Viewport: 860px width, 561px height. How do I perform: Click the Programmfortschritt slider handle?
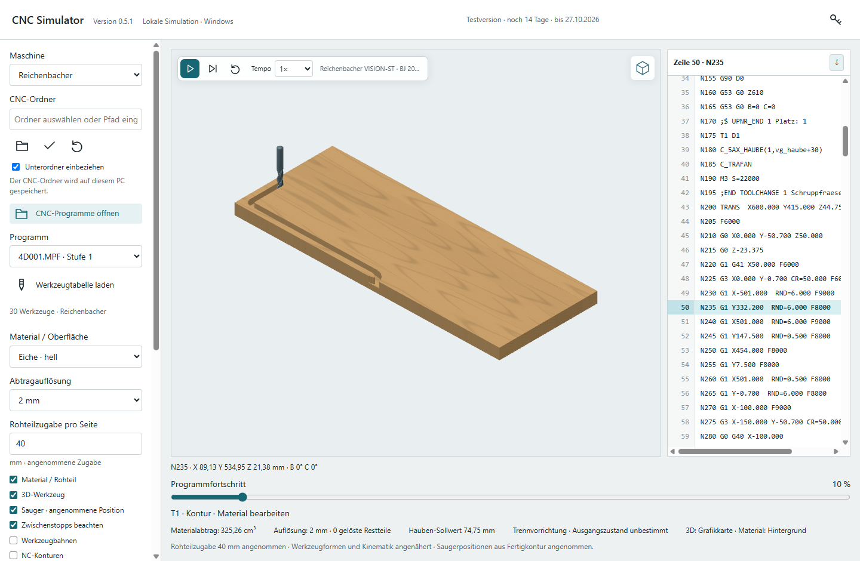point(242,497)
